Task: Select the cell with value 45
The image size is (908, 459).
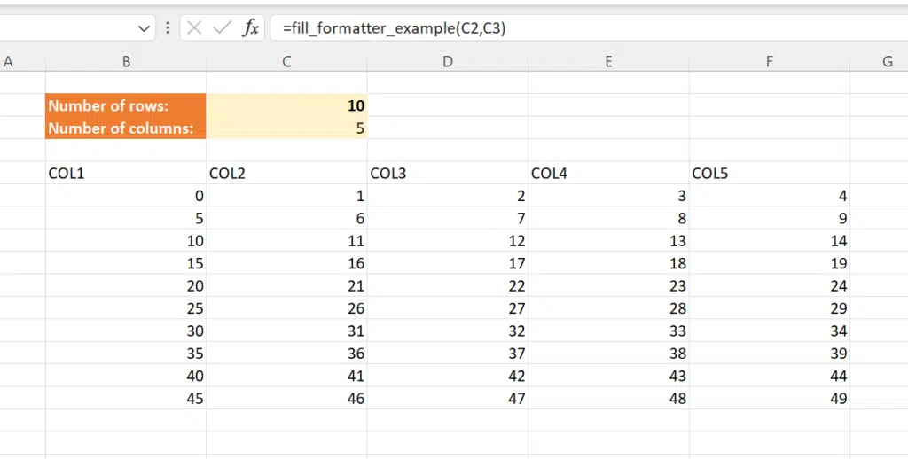Action: tap(126, 399)
